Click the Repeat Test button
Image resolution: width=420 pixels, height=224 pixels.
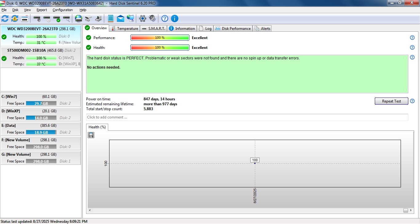point(391,101)
